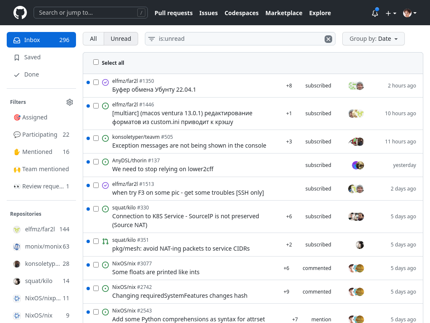Click the participant avatar on kilo #351 row

(x=360, y=245)
